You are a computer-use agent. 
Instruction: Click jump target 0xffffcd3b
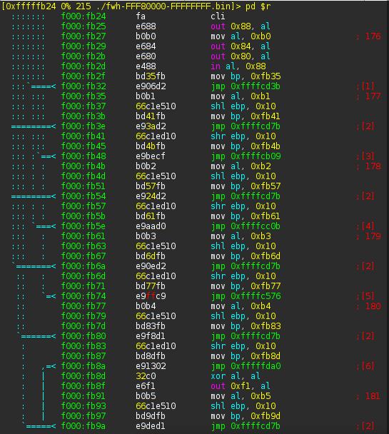point(256,86)
